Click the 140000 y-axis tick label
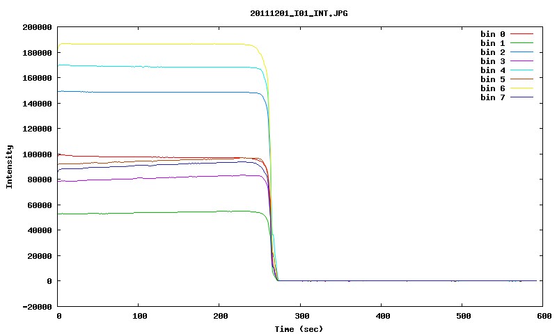Screen dimensions: 557x334 (37, 104)
